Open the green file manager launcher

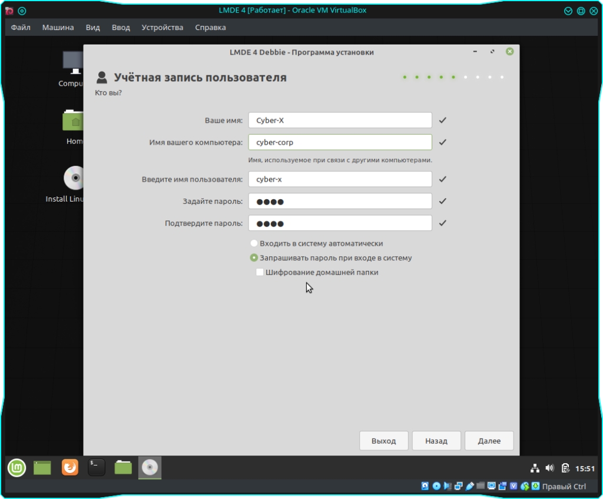[x=123, y=468]
